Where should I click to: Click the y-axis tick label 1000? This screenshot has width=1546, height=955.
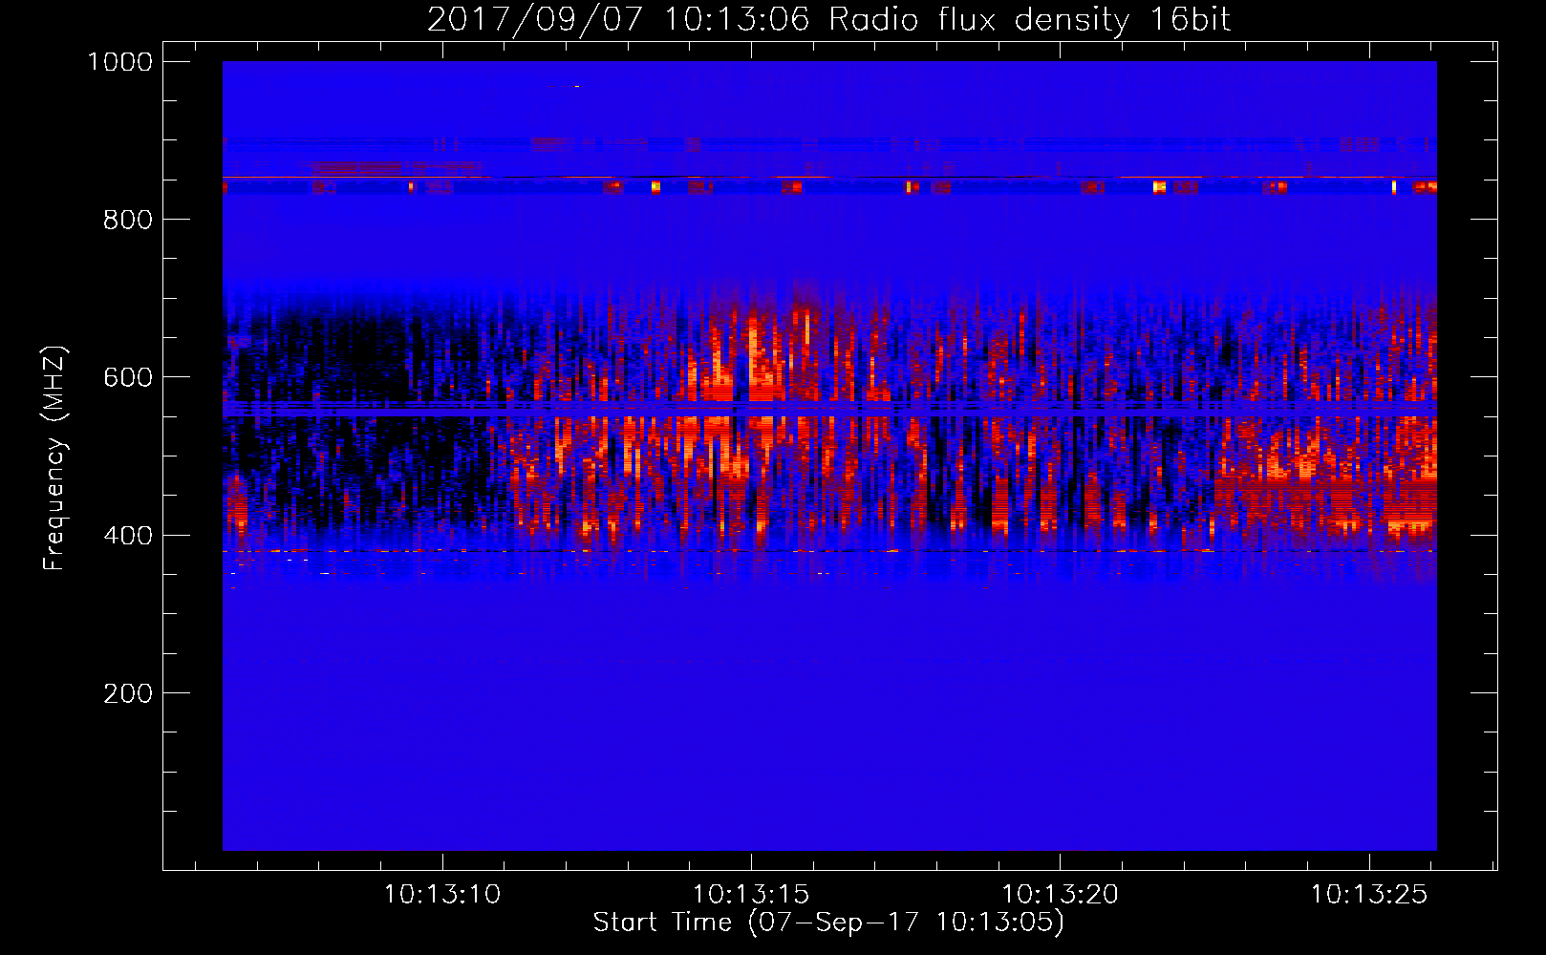119,62
